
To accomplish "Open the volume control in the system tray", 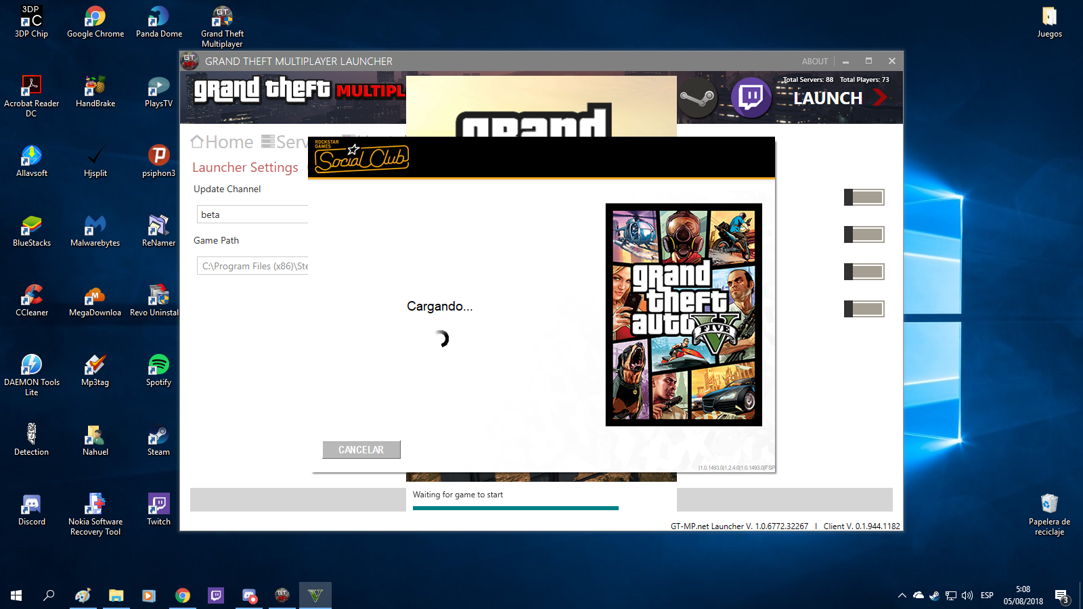I will pyautogui.click(x=967, y=595).
